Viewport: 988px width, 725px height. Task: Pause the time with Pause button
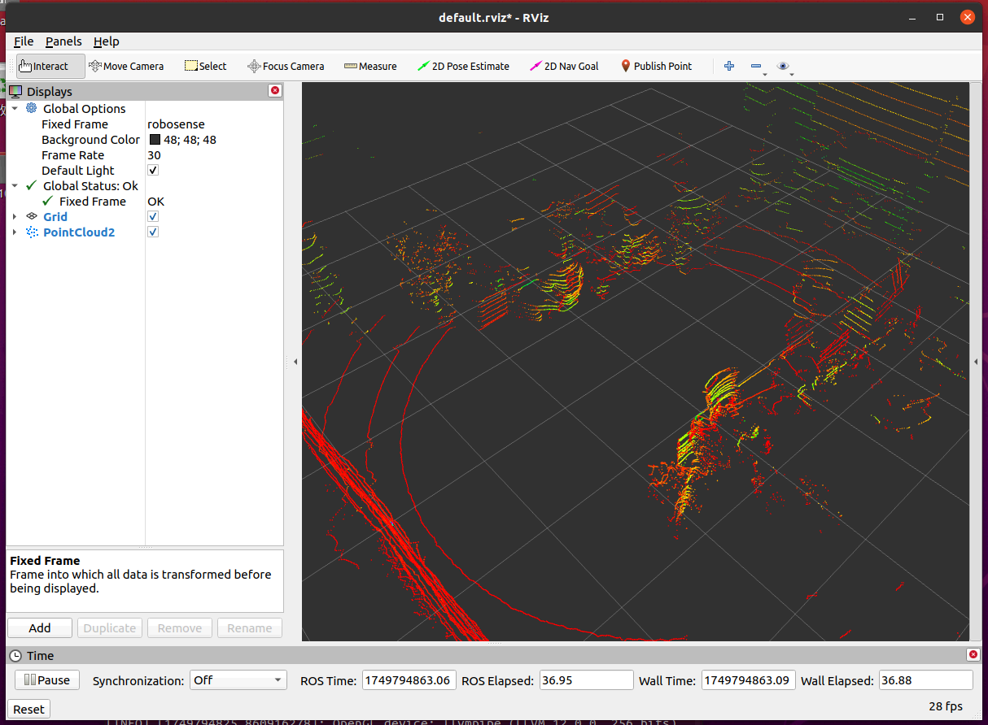pos(47,680)
